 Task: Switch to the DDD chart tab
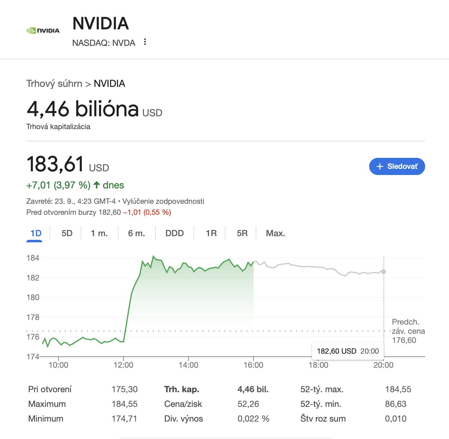pos(174,233)
